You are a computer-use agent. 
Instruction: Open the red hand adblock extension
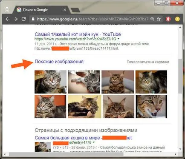pyautogui.click(x=168, y=19)
